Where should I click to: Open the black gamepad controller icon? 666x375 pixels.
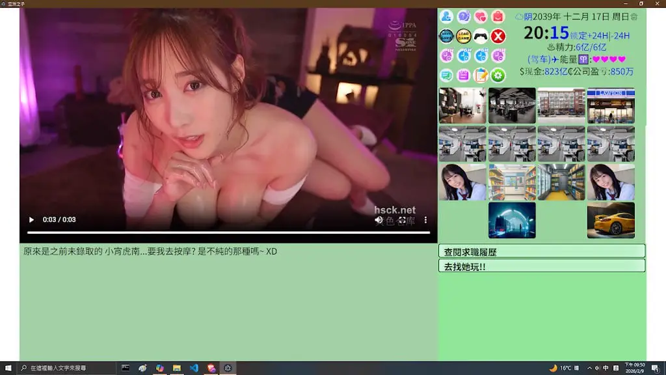481,36
